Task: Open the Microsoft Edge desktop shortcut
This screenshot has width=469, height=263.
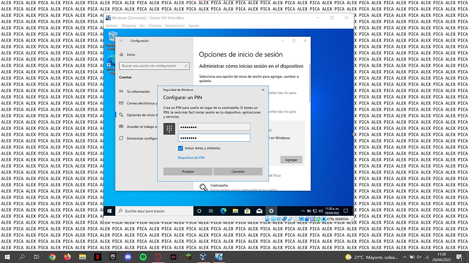Action: click(x=111, y=64)
